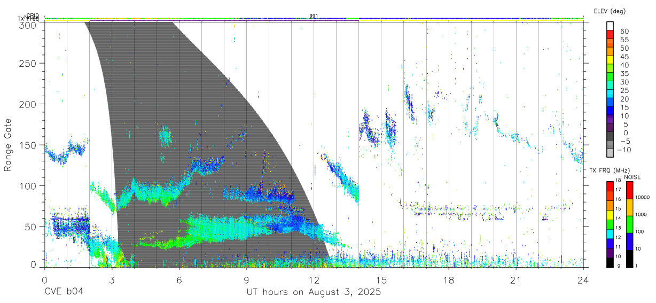Click the y-axis tick label '100'
Screen dimensions: 656x303
pos(28,185)
